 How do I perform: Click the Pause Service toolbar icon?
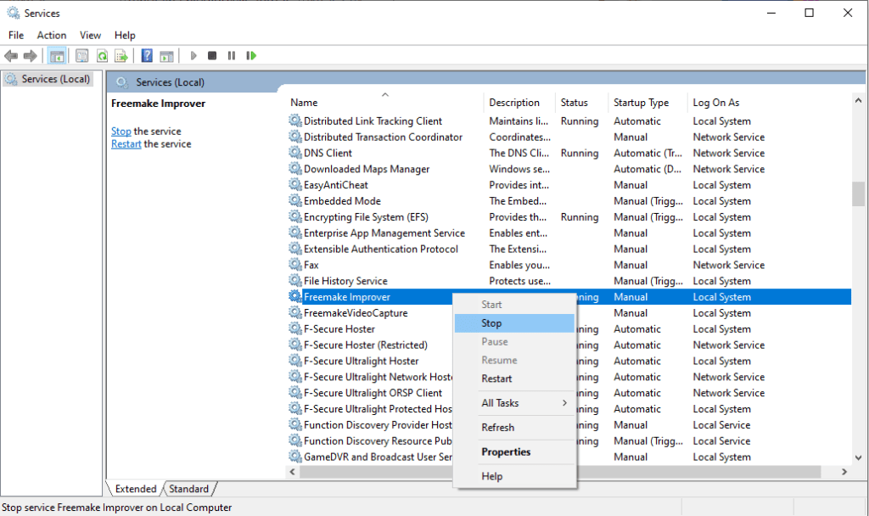232,55
